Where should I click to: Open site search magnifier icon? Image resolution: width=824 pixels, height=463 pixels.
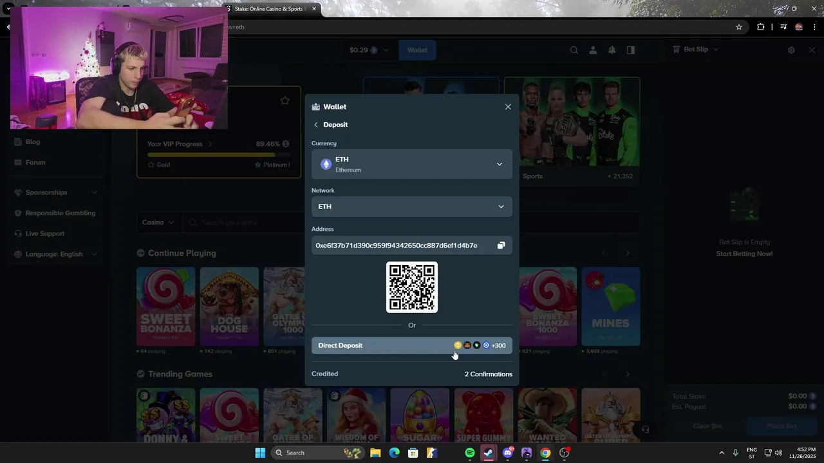click(x=574, y=50)
